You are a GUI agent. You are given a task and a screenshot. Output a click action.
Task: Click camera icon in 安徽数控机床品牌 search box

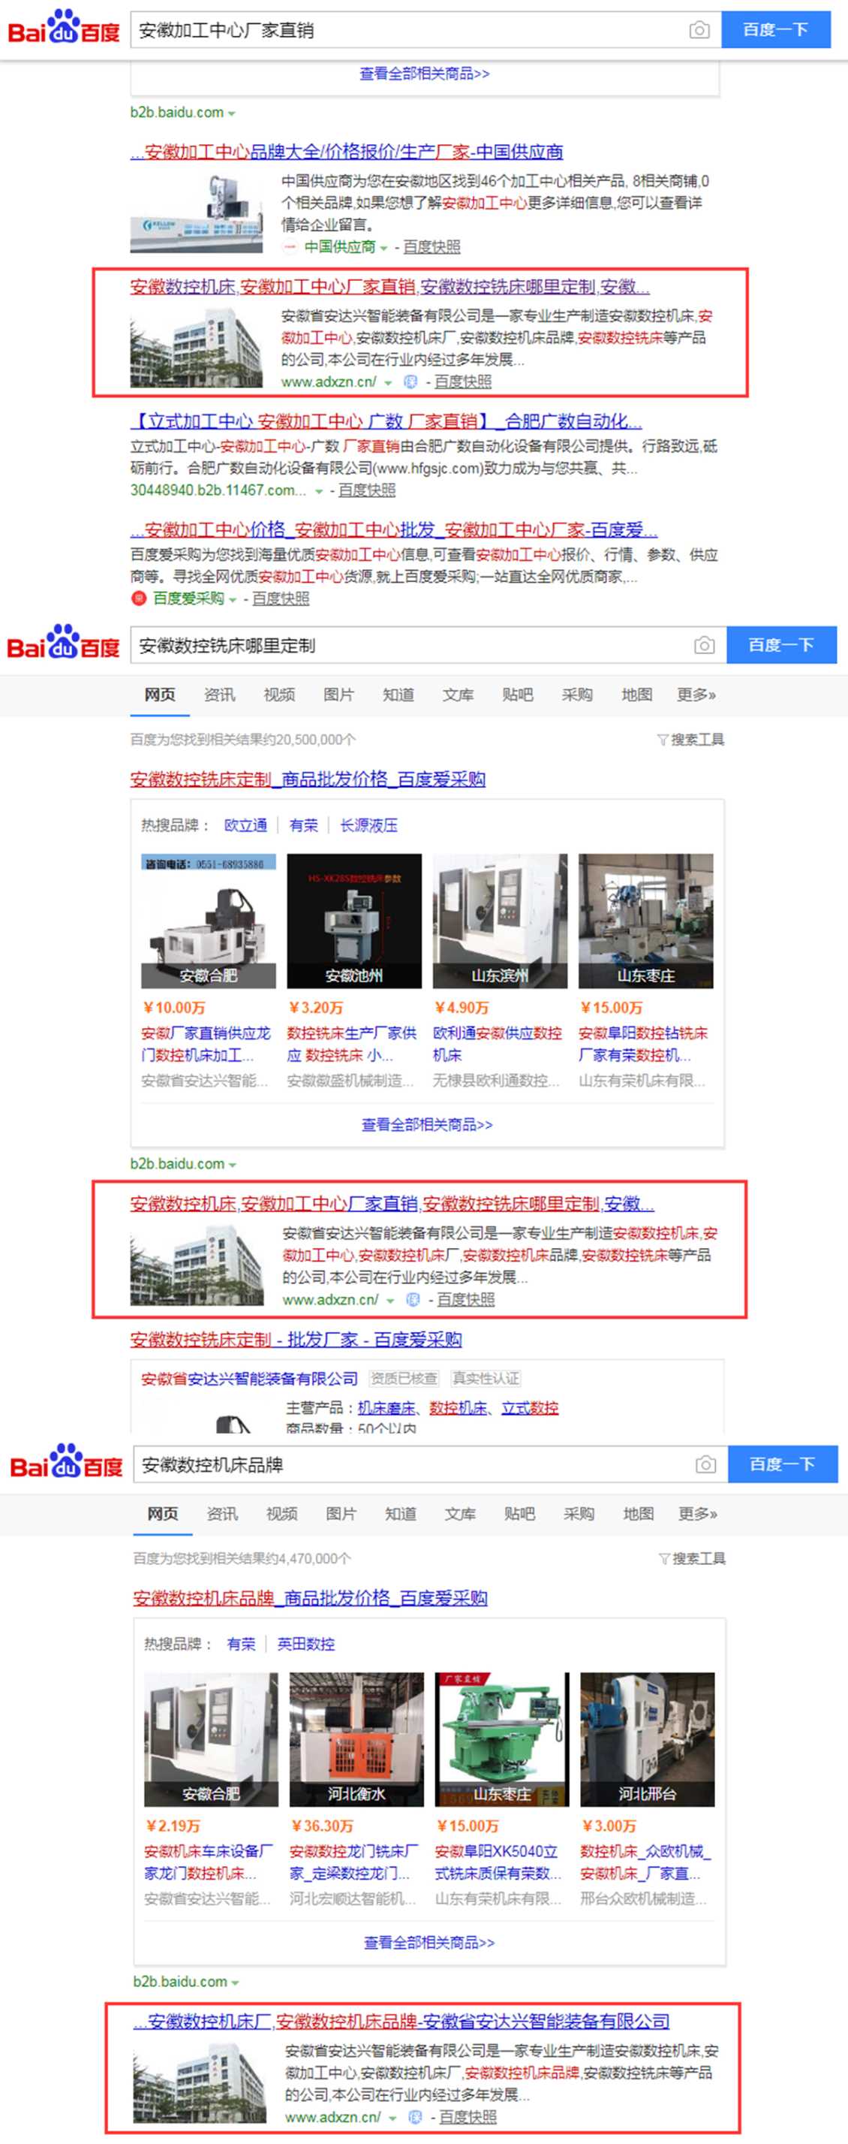point(706,1464)
